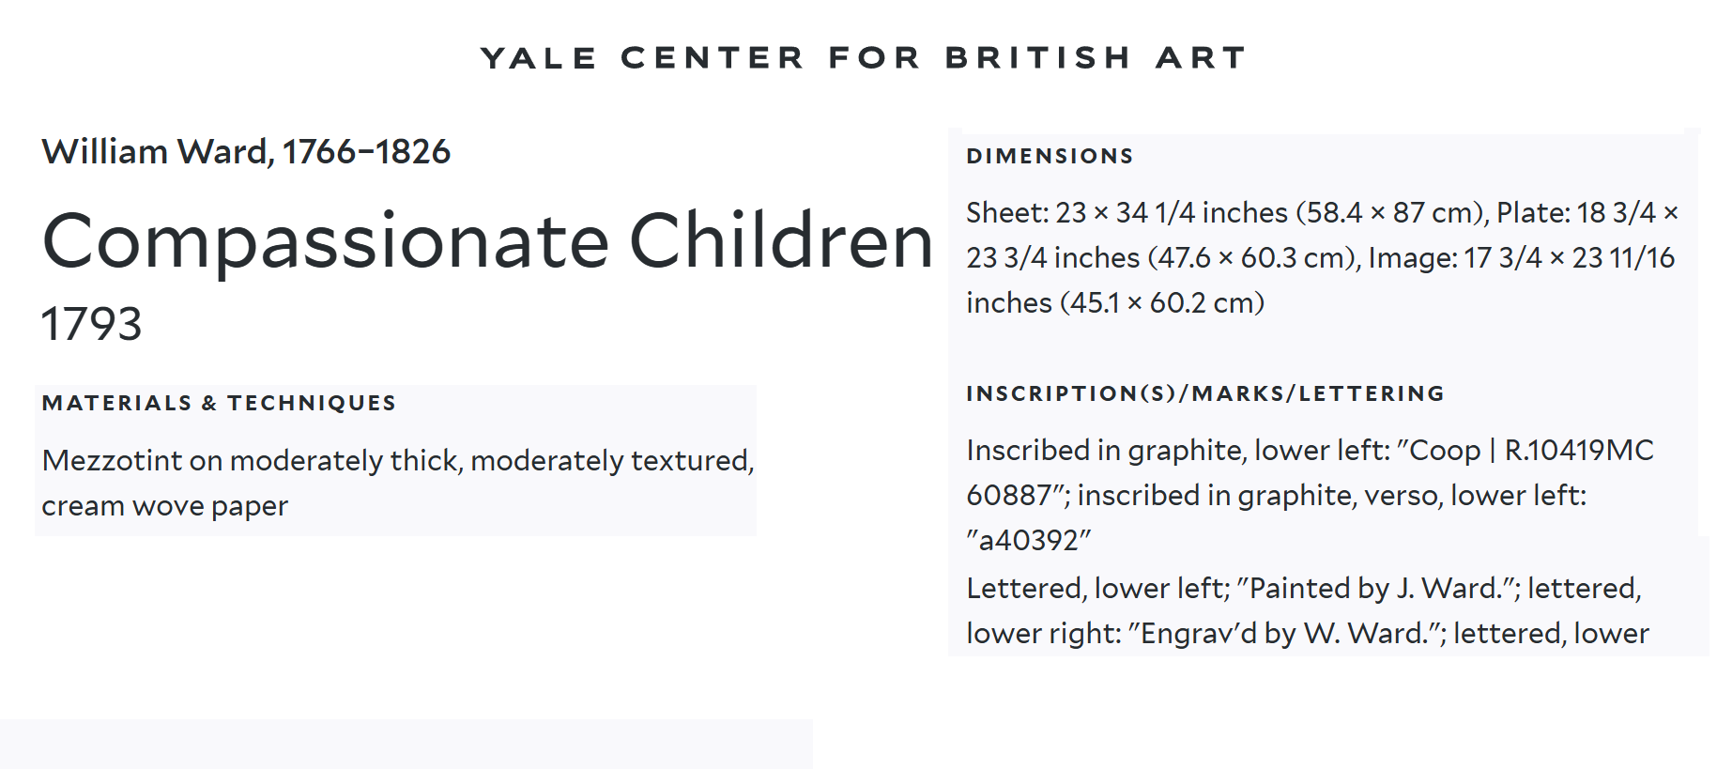1717x769 pixels.
Task: Click the 'inches (45.1 × 60.2 cm)' line
Action: coord(1115,303)
